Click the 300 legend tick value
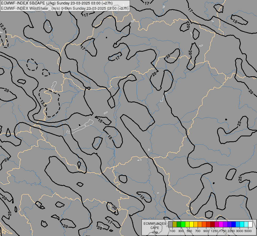Screen dimensions: 257x236 point(181,231)
